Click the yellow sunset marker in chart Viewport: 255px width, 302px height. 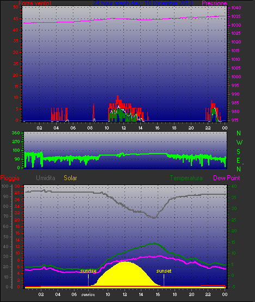click(x=164, y=271)
